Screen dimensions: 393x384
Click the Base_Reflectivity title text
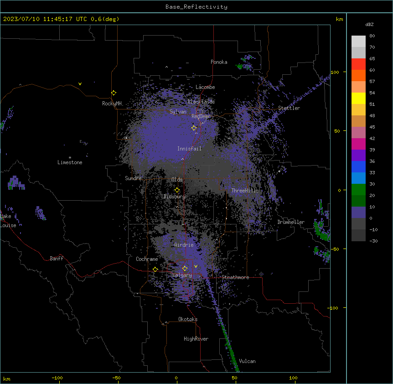coord(196,7)
